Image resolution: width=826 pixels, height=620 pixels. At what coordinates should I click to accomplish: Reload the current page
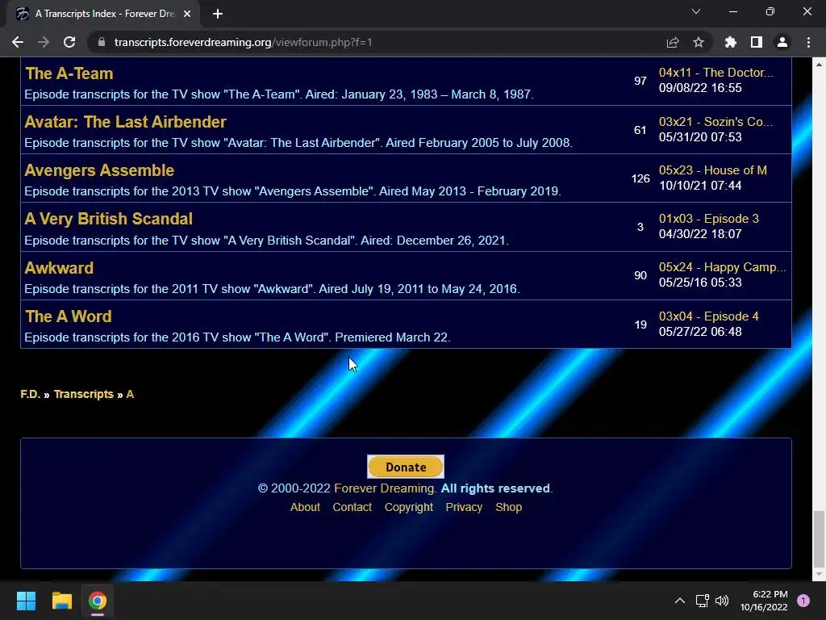pos(69,42)
